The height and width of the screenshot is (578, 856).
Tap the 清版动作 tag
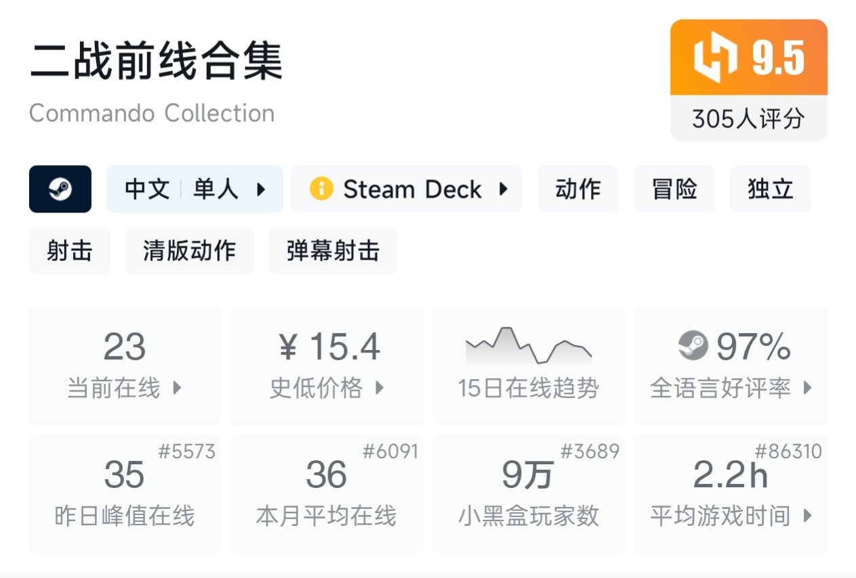coord(190,251)
